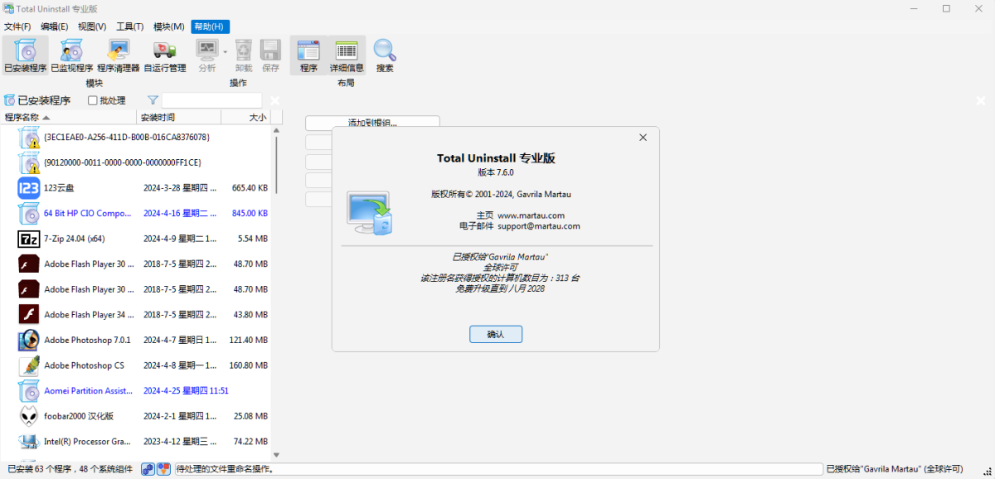
Task: Select Adobe Photoshop 7.0.1 in the list
Action: pos(87,340)
